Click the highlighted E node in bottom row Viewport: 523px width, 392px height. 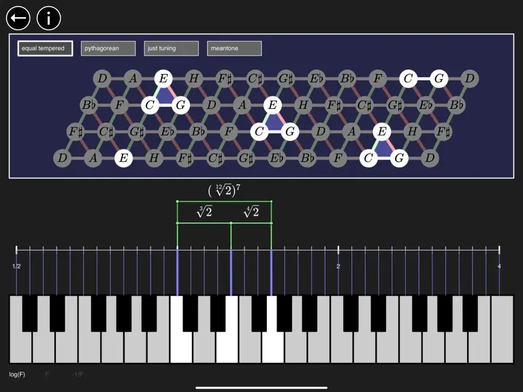[123, 158]
